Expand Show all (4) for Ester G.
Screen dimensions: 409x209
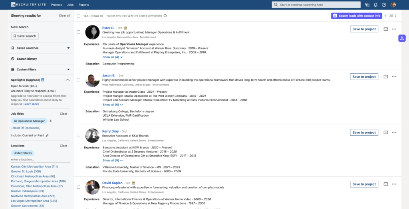click(x=113, y=57)
